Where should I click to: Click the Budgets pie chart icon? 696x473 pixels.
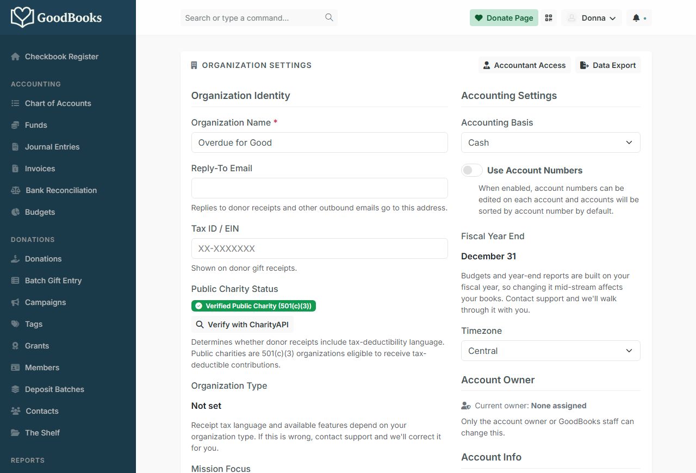(x=15, y=212)
